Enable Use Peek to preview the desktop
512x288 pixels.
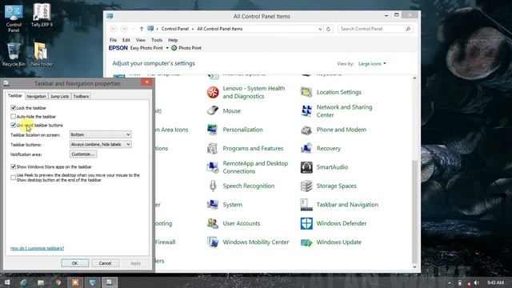click(13, 178)
